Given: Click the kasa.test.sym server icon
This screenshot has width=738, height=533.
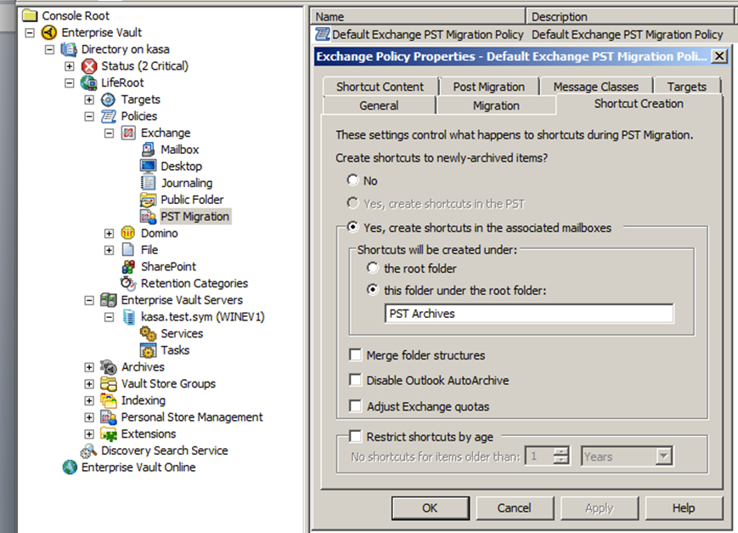Looking at the screenshot, I should [x=128, y=317].
